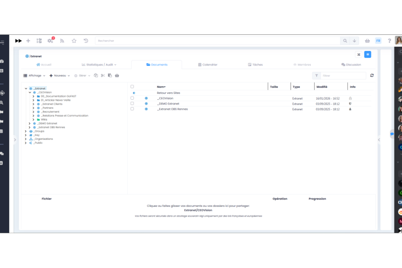402x268 pixels.
Task: Switch to the Calendrier tab
Action: point(208,64)
